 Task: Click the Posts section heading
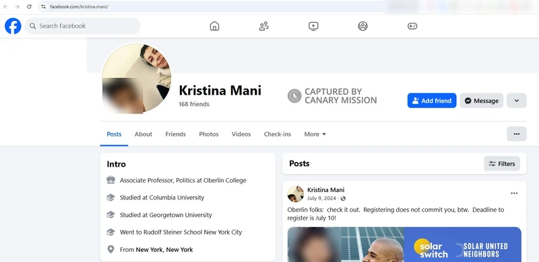(299, 163)
